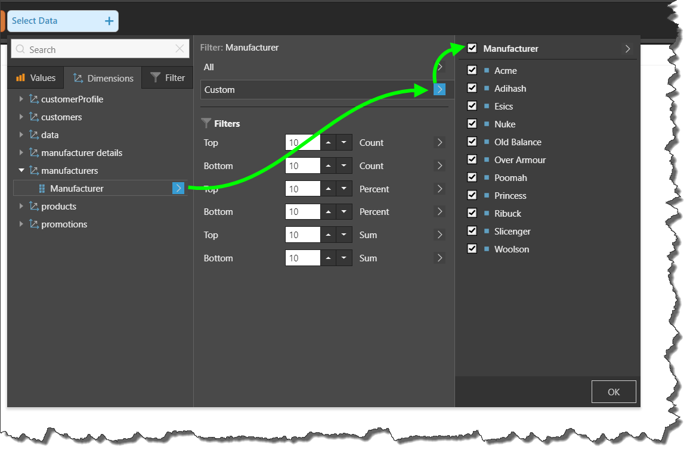Uncheck the Manufacturer select-all checkbox

click(472, 48)
